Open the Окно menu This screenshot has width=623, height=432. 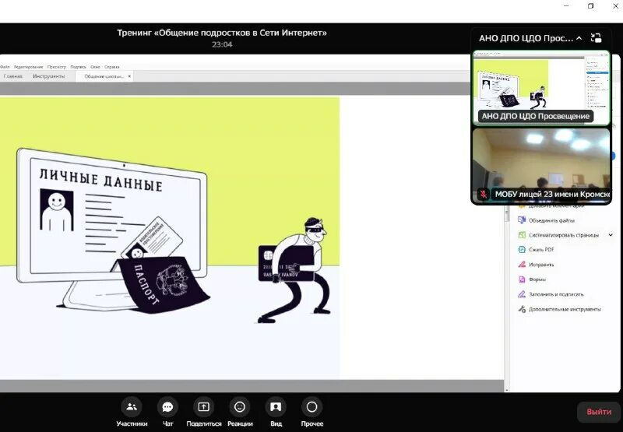pyautogui.click(x=95, y=67)
